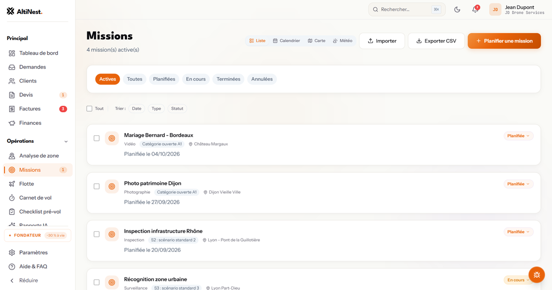Select the Terminées filter
Viewport: 552px width, 290px height.
(228, 79)
